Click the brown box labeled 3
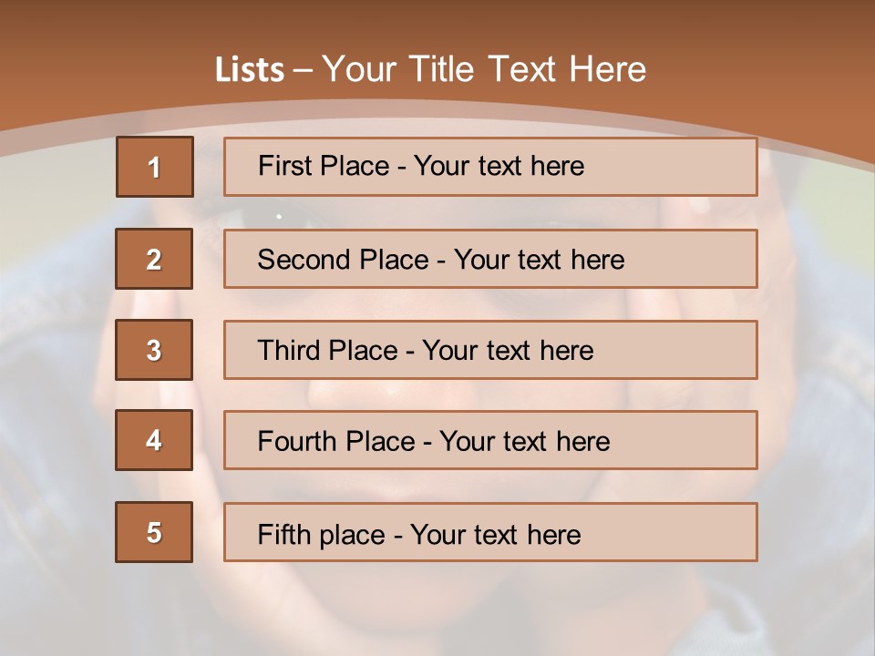This screenshot has width=875, height=656. [x=154, y=350]
